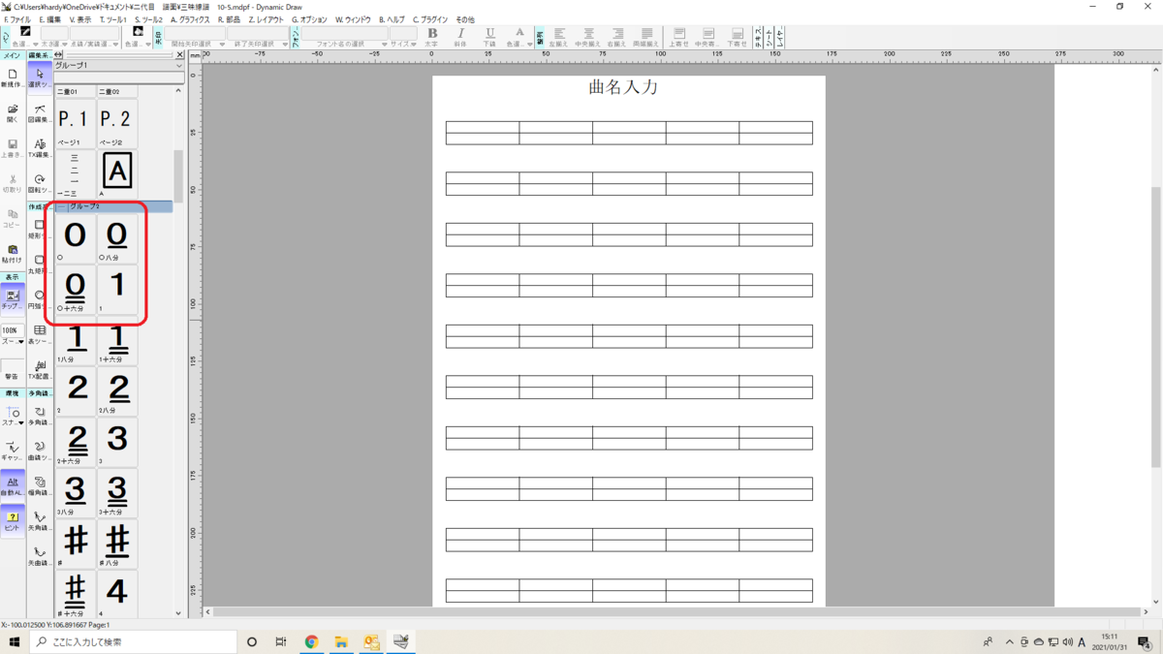Open the G.オプション menu
This screenshot has width=1163, height=654.
(x=310, y=19)
